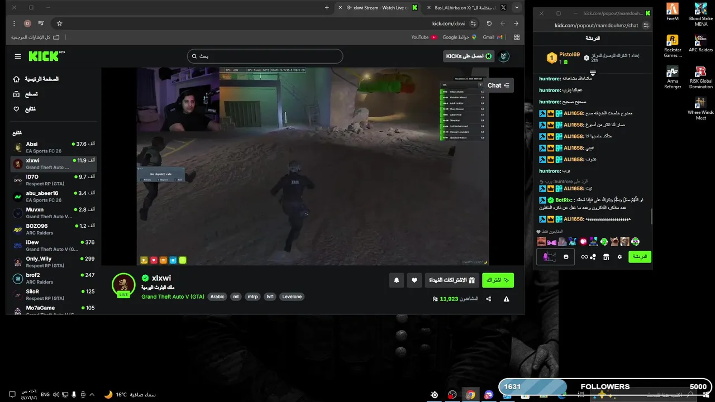The height and width of the screenshot is (402, 715).
Task: Click the 'Get KICKs' button in header
Action: tap(469, 56)
